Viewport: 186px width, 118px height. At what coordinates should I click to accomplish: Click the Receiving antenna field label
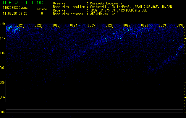tap(68, 14)
